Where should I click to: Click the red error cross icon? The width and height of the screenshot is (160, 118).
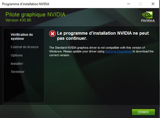pyautogui.click(x=52, y=34)
